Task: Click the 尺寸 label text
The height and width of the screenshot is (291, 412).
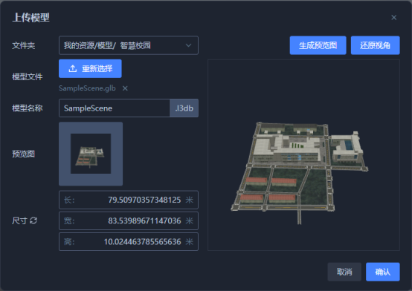Action: 19,220
